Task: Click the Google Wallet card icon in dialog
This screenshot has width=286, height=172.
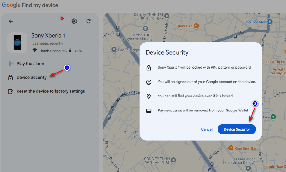Action: 149,110
